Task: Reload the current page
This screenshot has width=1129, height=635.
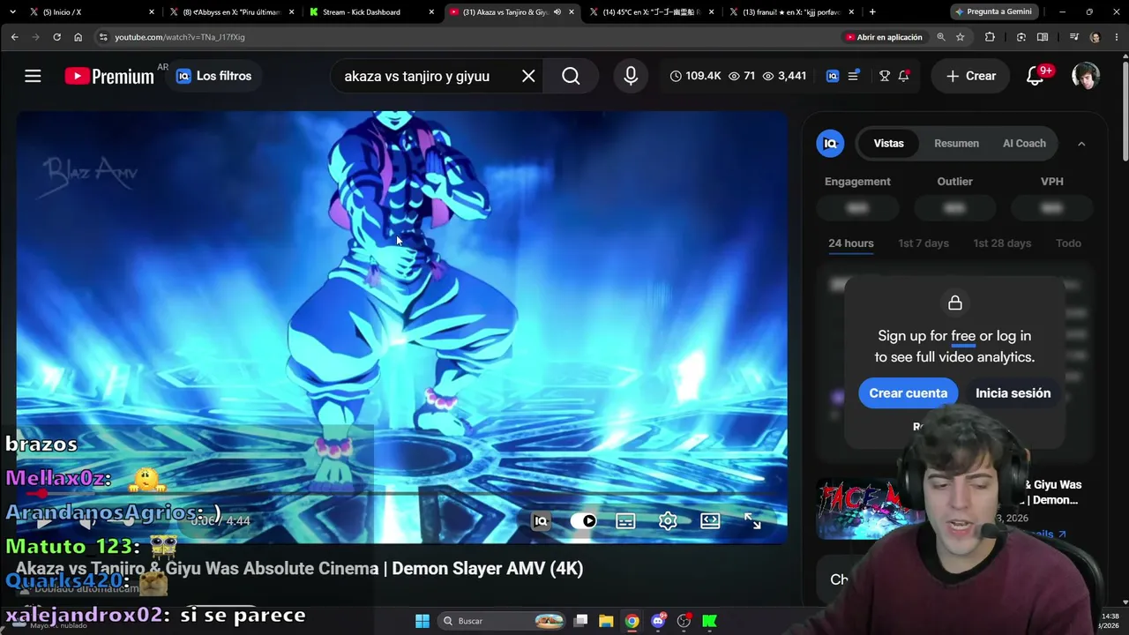Action: [56, 37]
